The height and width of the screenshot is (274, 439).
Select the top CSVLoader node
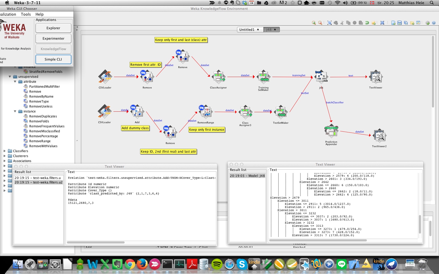[x=105, y=77]
